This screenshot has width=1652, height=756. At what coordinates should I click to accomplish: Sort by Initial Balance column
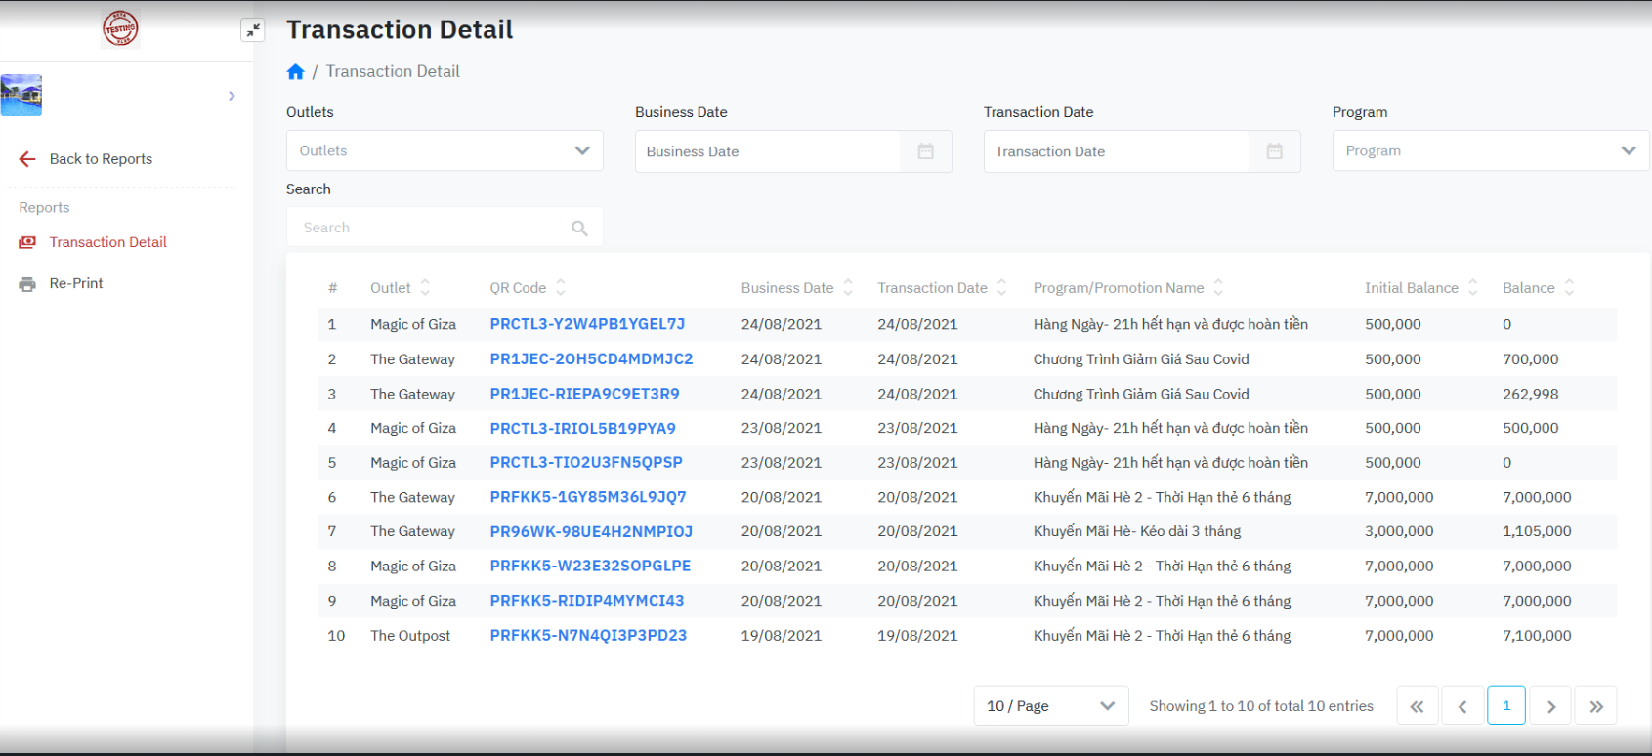1472,288
